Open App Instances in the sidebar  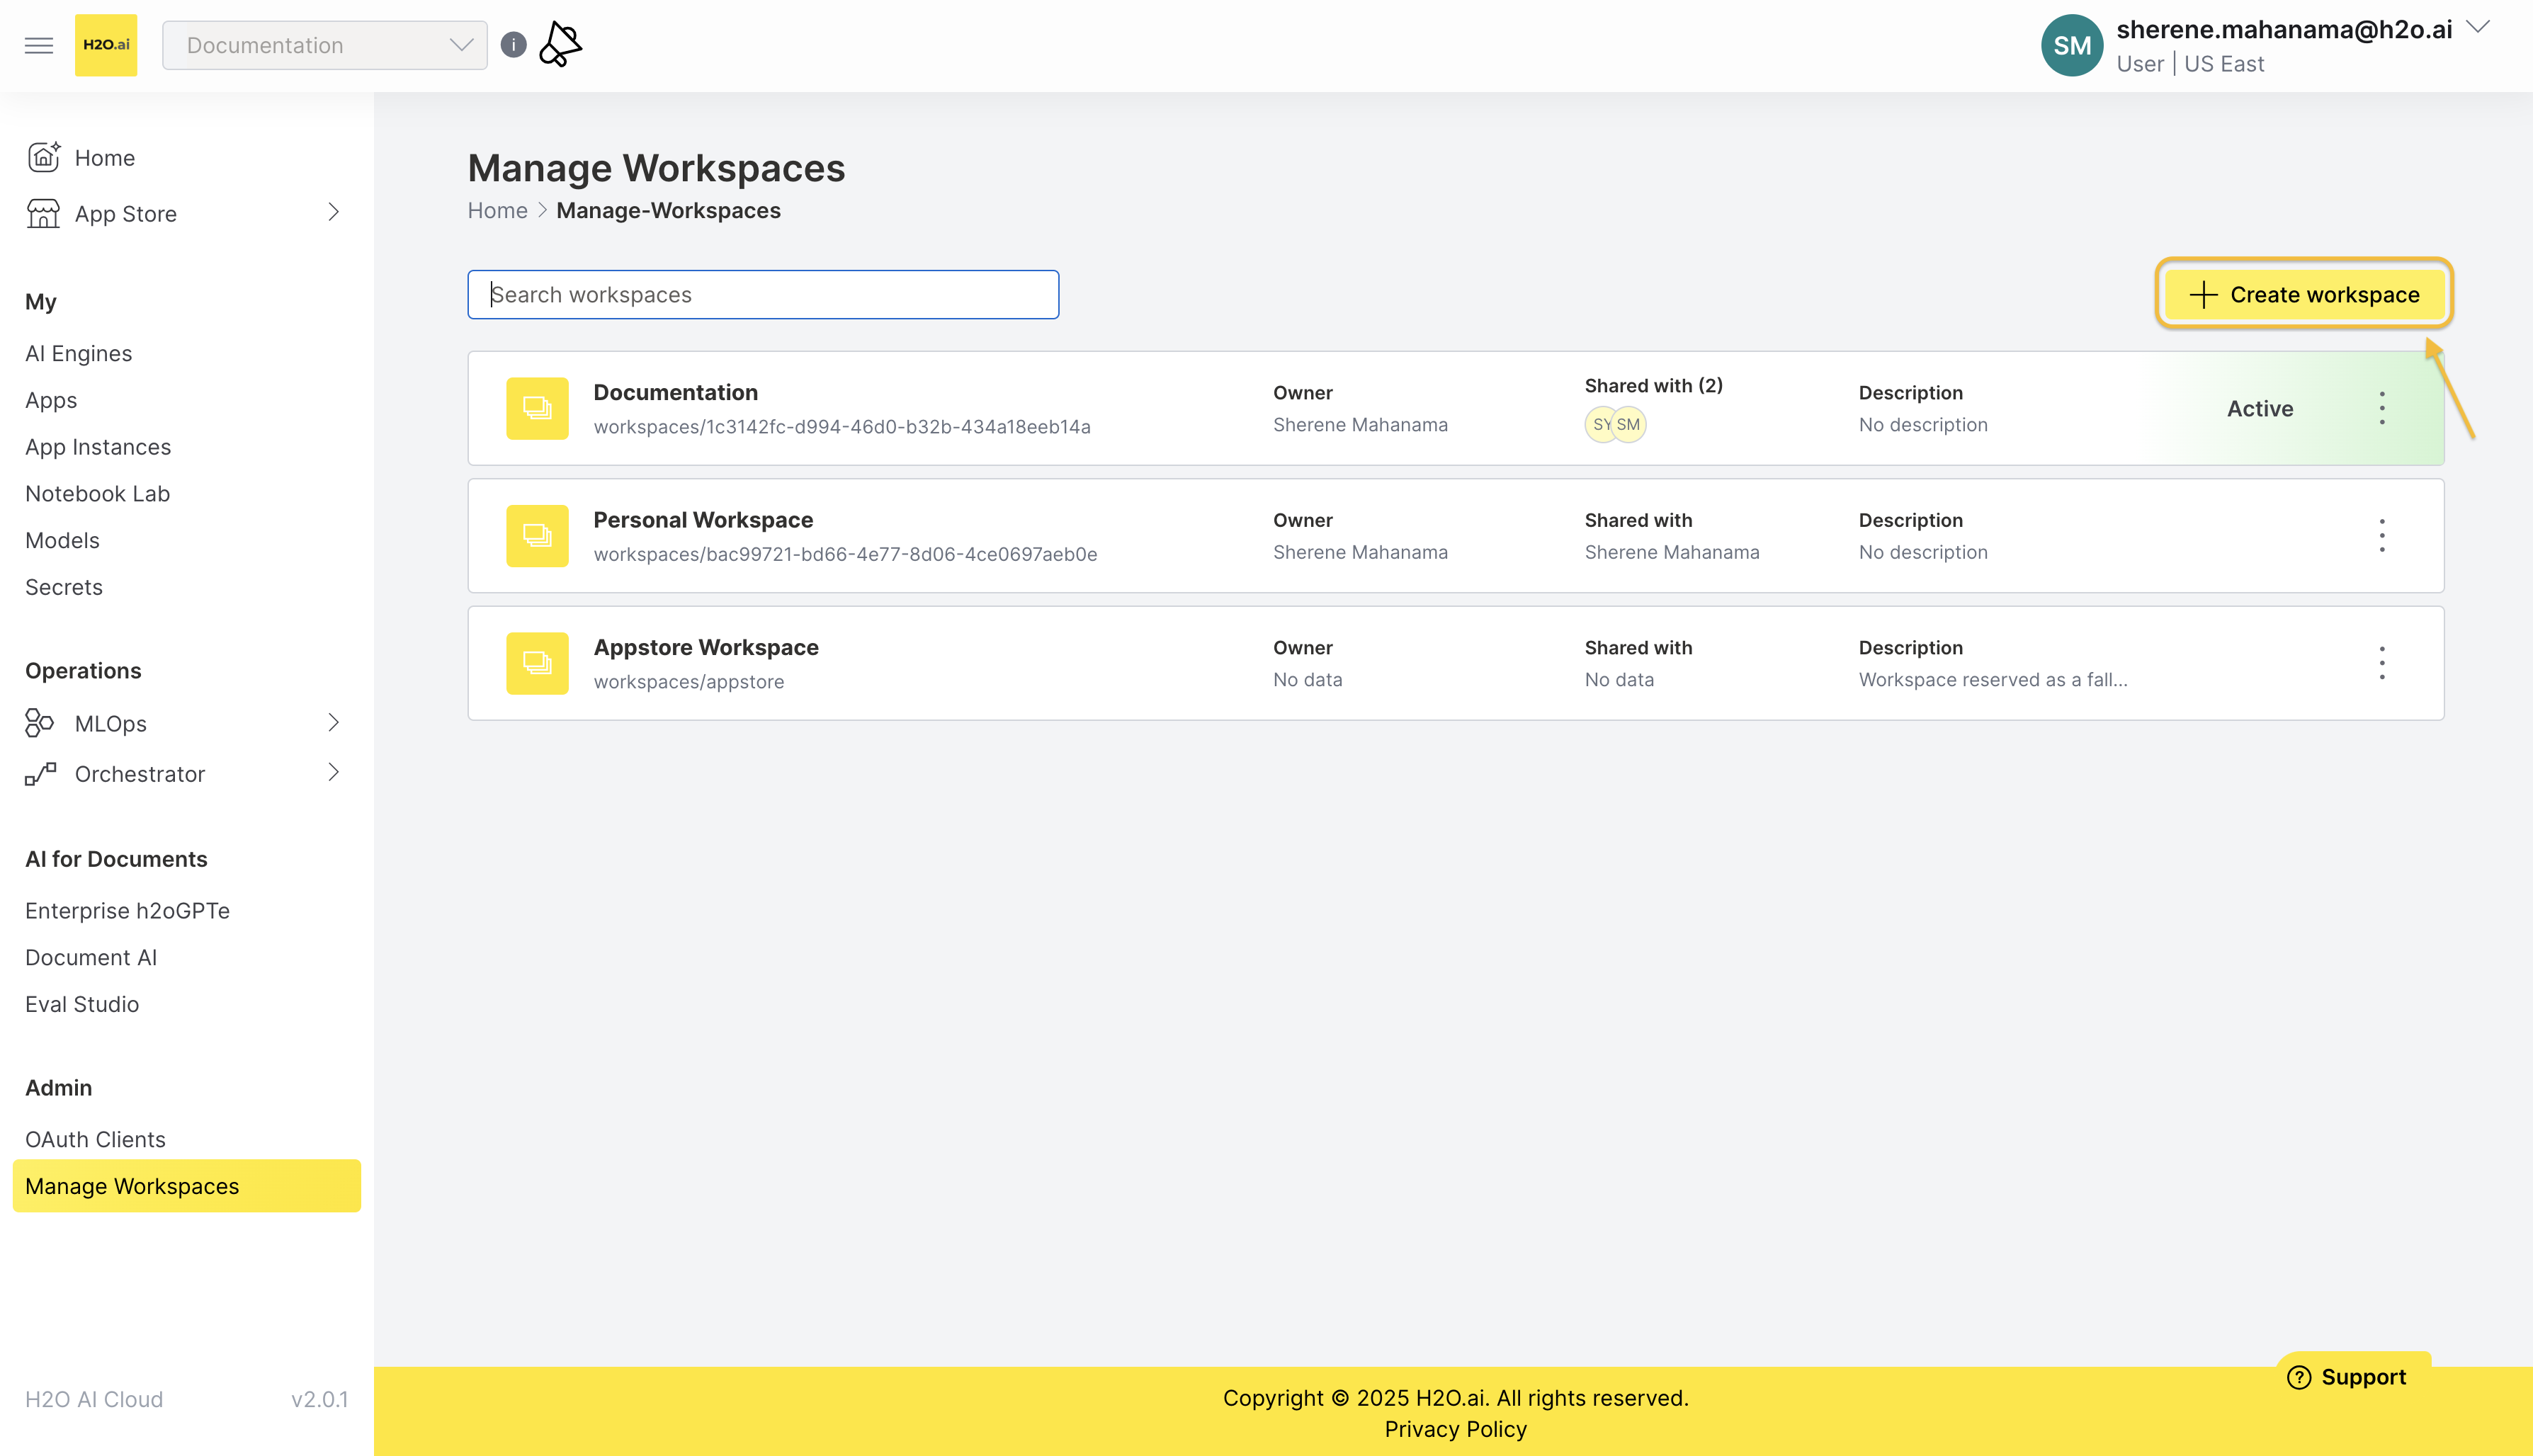pyautogui.click(x=98, y=447)
